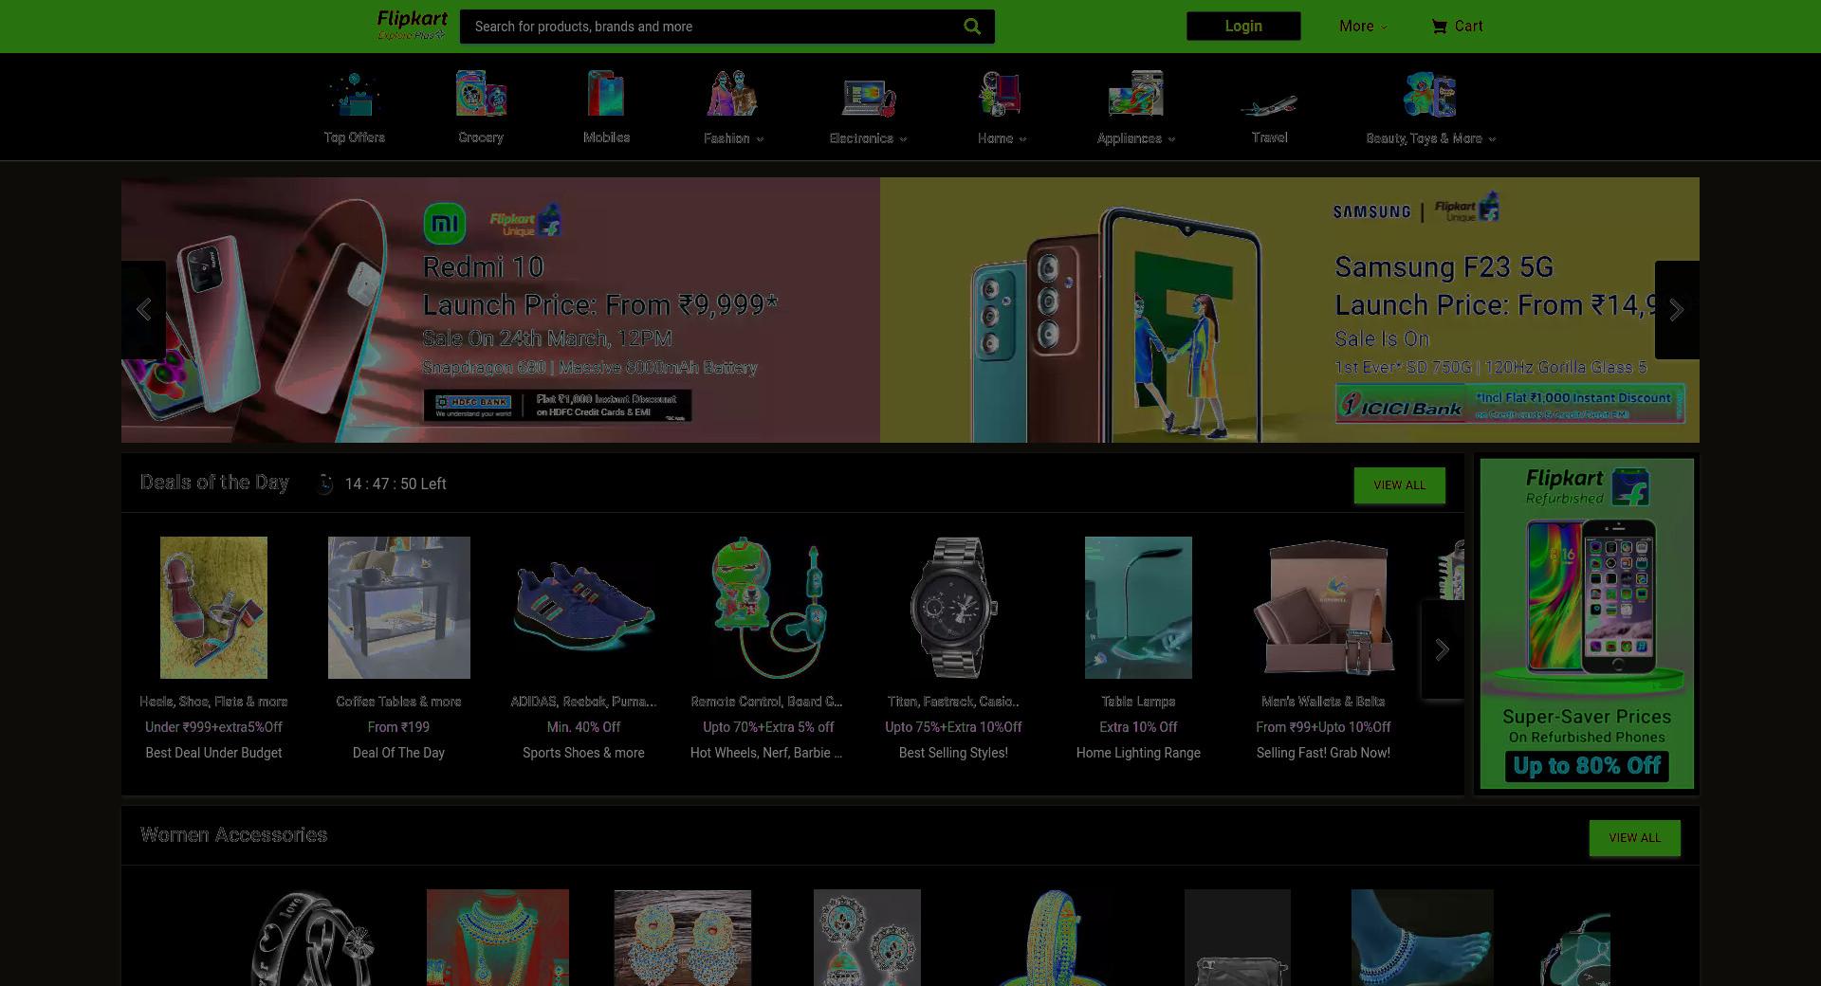Open Home category icon
Viewport: 1821px width, 986px height.
pyautogui.click(x=1001, y=95)
